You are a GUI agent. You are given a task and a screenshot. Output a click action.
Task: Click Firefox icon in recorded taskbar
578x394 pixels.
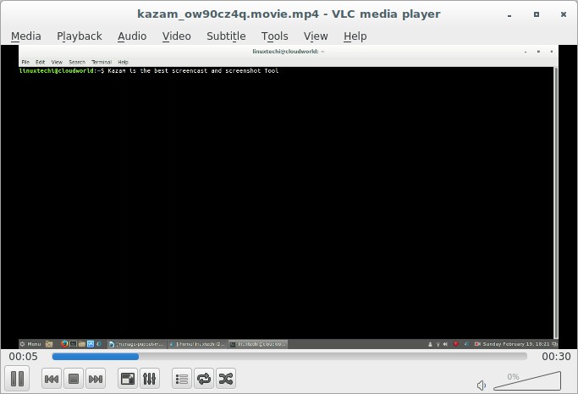pyautogui.click(x=64, y=344)
